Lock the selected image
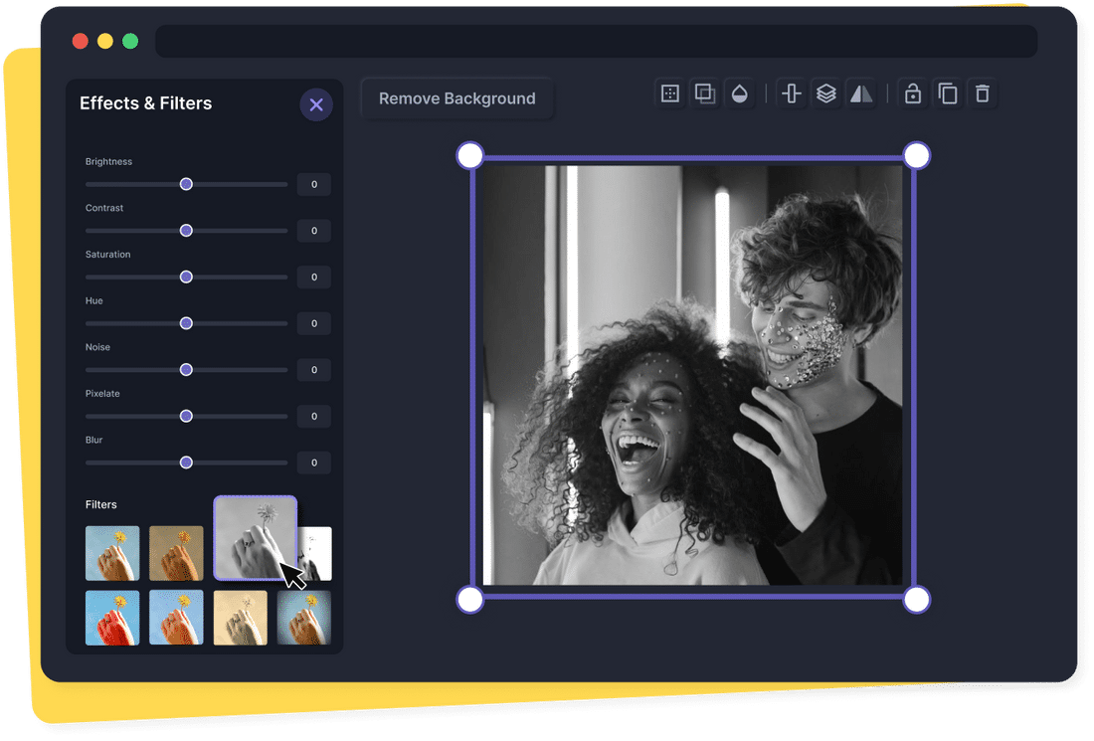The height and width of the screenshot is (741, 1094). [912, 93]
